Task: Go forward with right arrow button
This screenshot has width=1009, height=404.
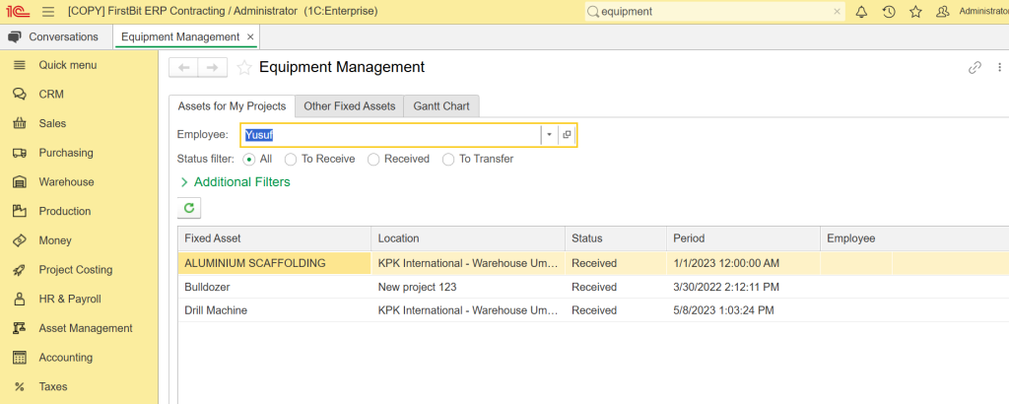Action: click(x=213, y=68)
